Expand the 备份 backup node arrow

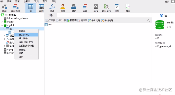pyautogui.click(x=4, y=46)
